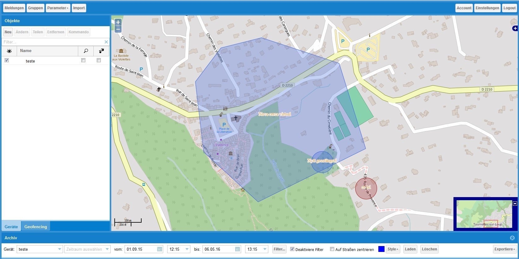Click the Filter... button in Archiv
The image size is (519, 259).
pyautogui.click(x=279, y=249)
